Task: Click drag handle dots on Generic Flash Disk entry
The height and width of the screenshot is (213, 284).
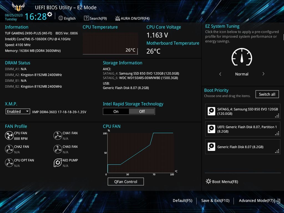Action: point(277,151)
